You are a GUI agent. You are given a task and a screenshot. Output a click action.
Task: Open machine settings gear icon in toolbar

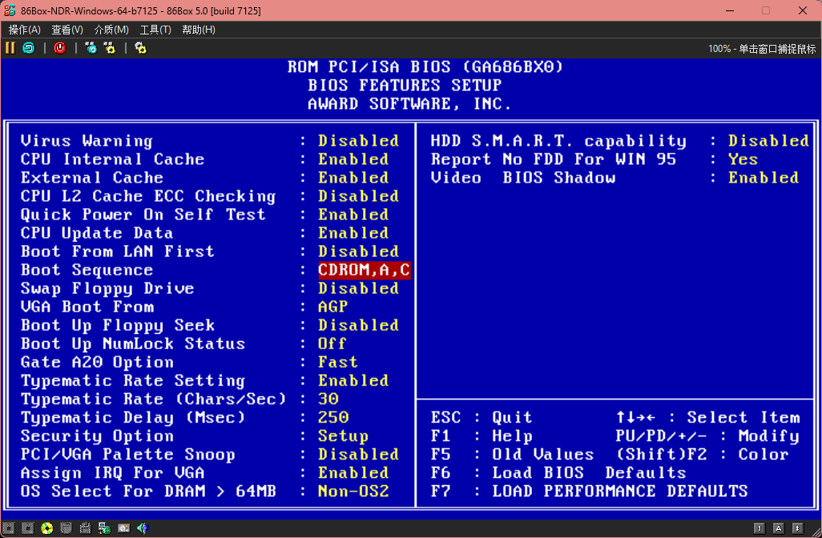(140, 48)
